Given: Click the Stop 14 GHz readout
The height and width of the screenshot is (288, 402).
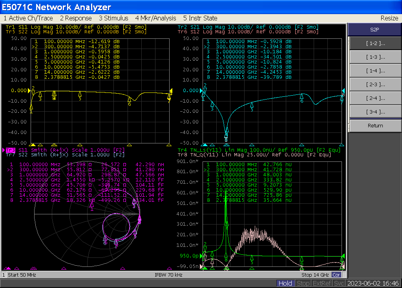Looking at the screenshot, I should [315, 275].
